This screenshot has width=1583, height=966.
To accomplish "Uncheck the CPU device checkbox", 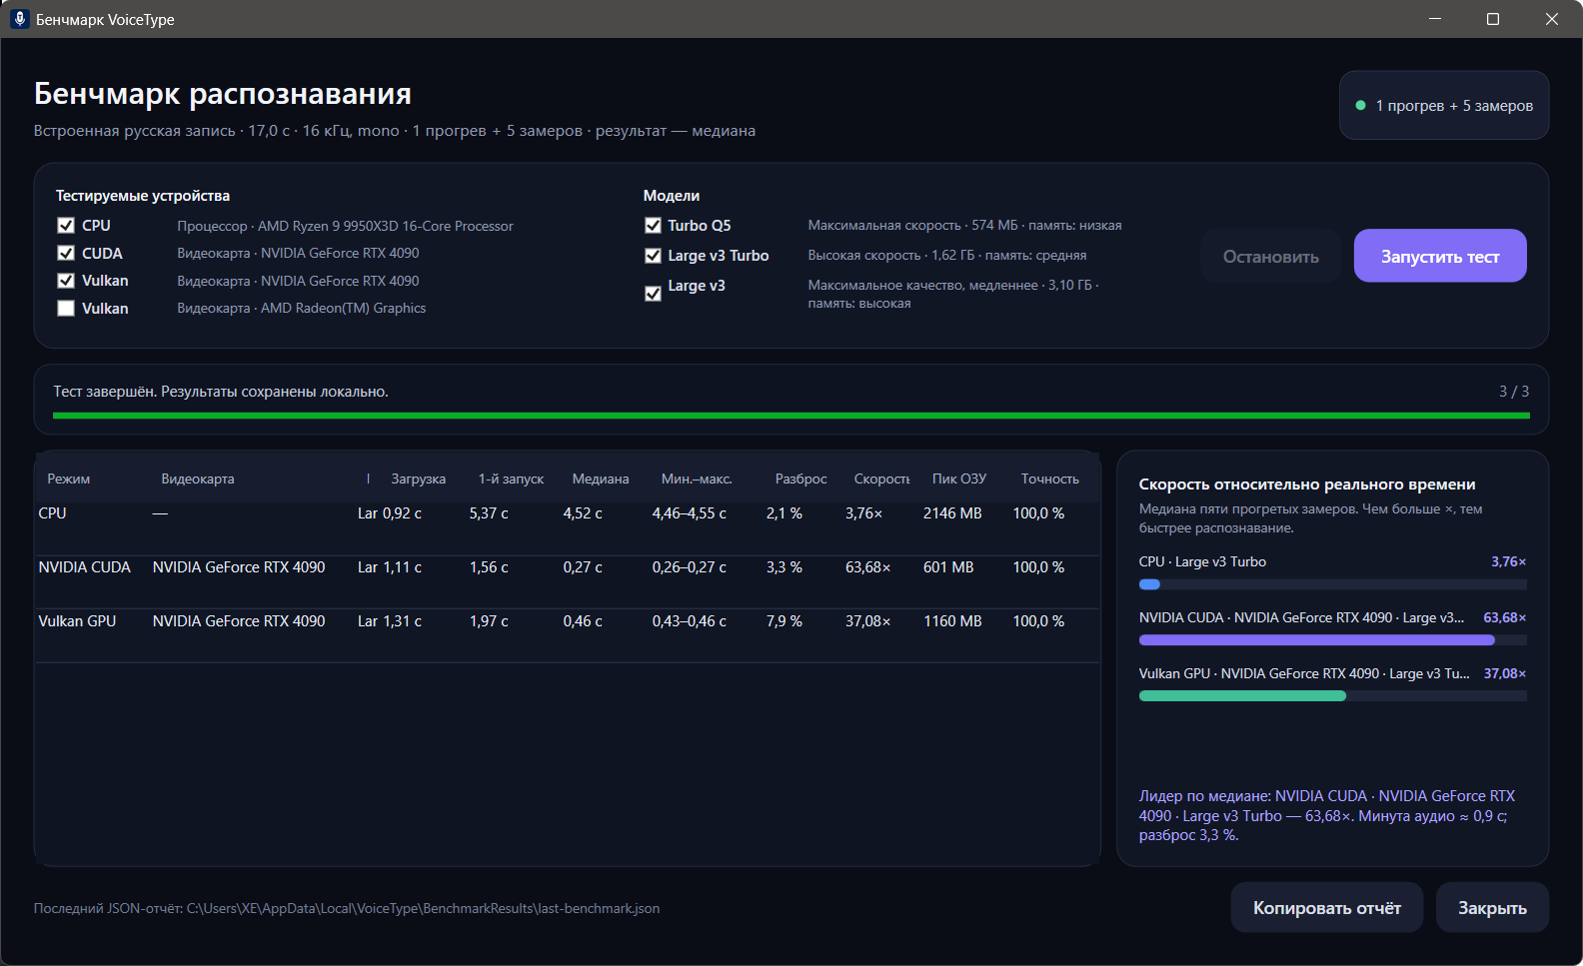I will pyautogui.click(x=66, y=226).
